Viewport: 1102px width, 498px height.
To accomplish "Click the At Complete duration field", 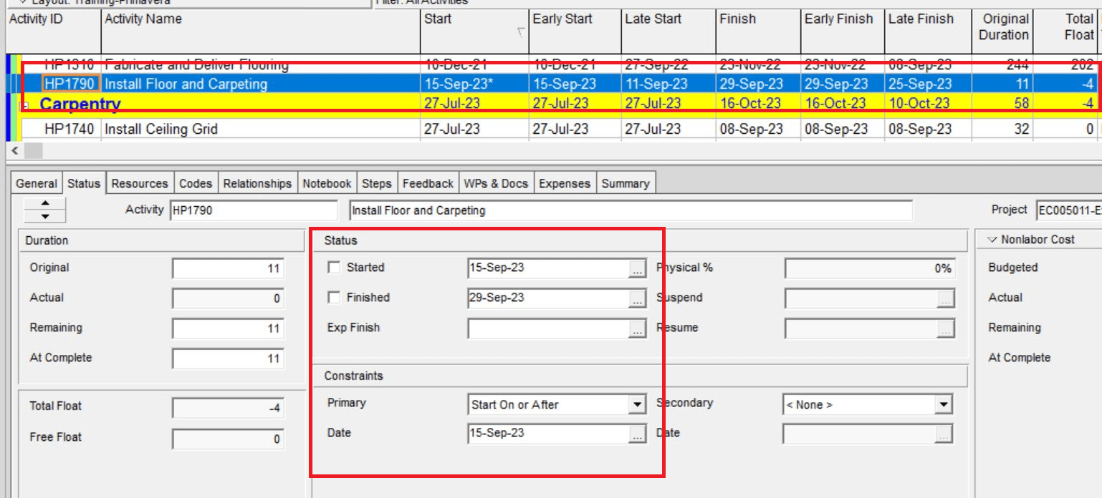I will point(228,359).
